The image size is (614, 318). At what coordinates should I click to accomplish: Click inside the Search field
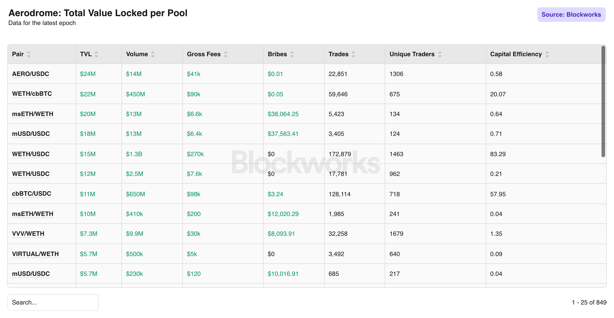coord(53,302)
